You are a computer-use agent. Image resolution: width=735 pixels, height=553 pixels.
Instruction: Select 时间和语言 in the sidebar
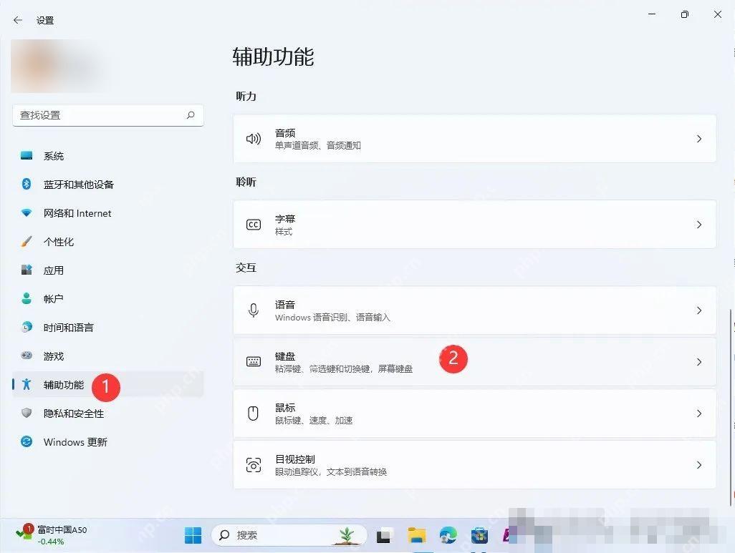coord(107,328)
